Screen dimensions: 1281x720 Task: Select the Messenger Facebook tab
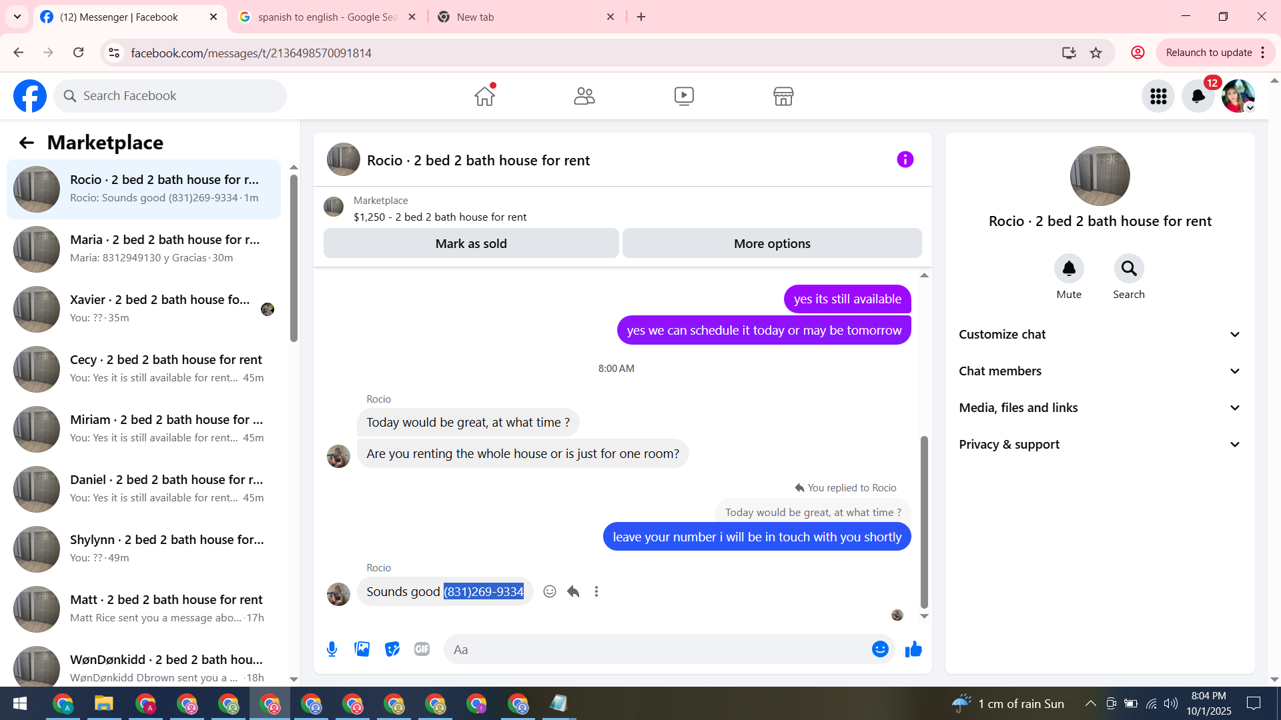[x=129, y=17]
